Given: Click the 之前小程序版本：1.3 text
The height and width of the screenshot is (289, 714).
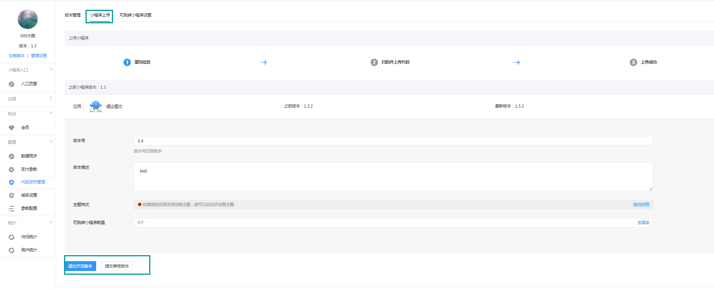Looking at the screenshot, I should 87,87.
